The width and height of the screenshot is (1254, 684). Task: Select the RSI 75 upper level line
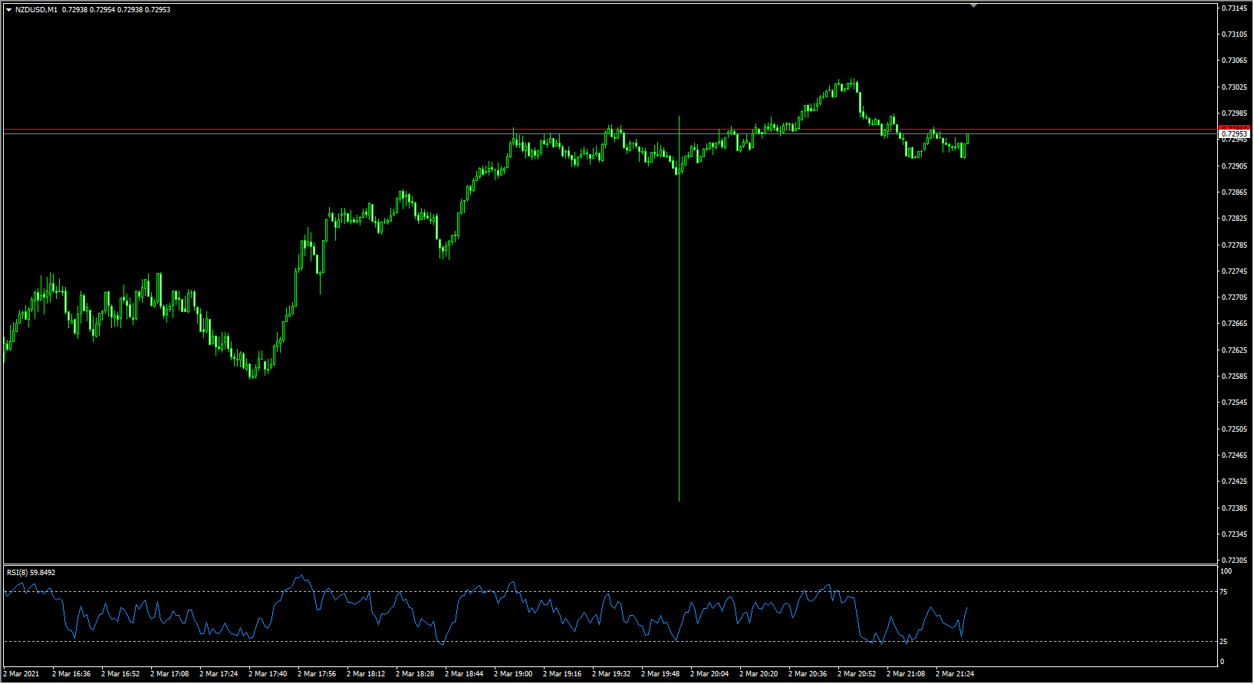pyautogui.click(x=611, y=591)
